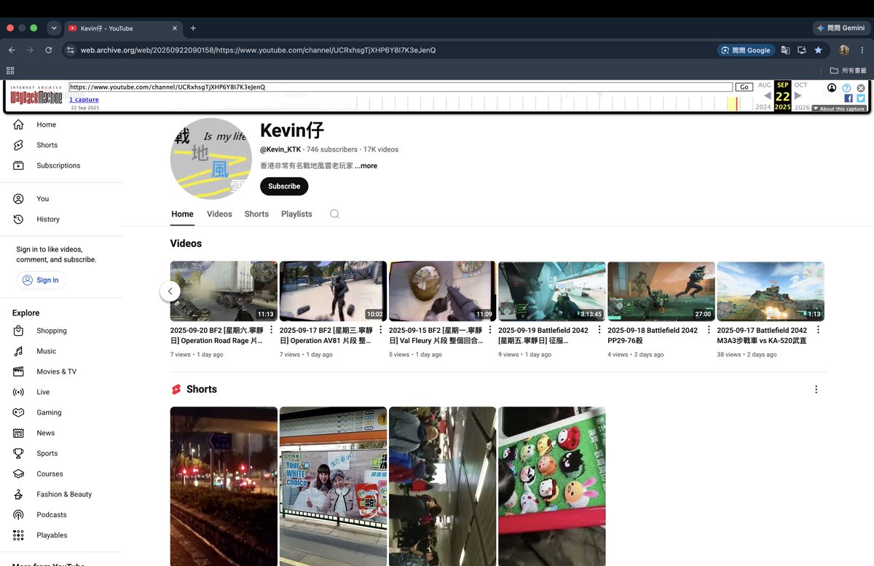Go back with browser back arrow
Viewport: 874px width, 566px height.
coord(12,50)
